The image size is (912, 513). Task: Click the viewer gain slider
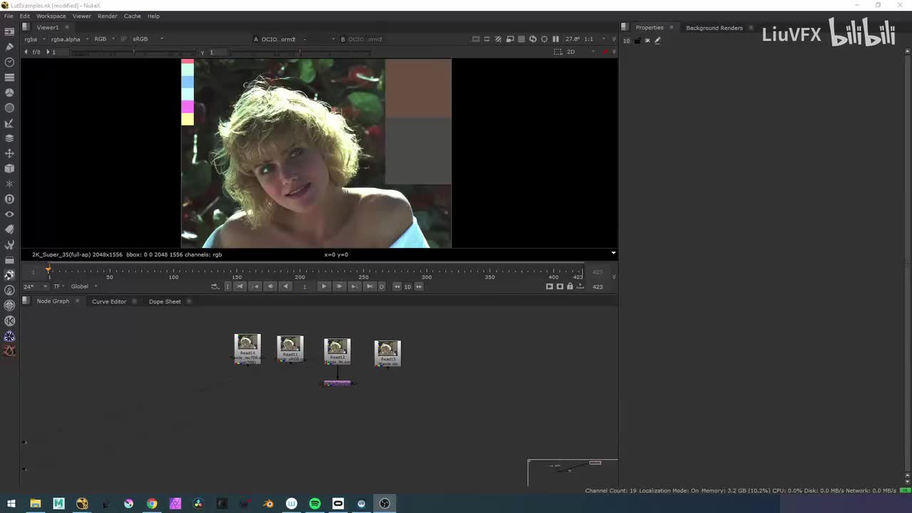coord(134,52)
